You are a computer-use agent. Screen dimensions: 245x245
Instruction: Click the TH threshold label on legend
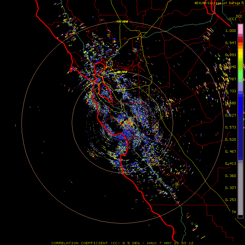[234, 212]
